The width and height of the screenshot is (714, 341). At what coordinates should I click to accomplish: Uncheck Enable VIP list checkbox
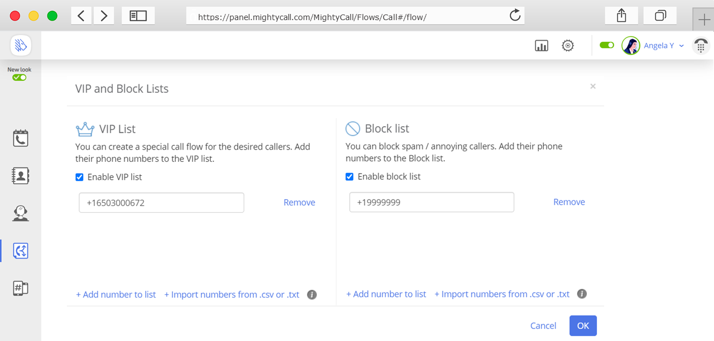tap(80, 177)
